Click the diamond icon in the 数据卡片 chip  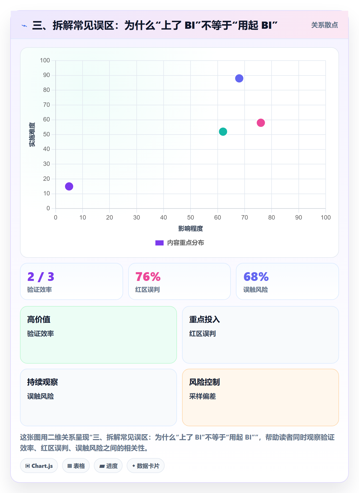coord(134,466)
